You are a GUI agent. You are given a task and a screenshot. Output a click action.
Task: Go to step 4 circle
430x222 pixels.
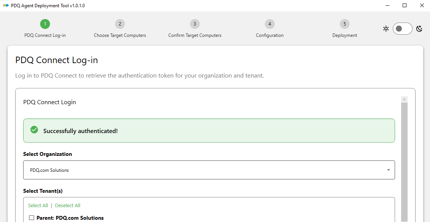pos(270,24)
